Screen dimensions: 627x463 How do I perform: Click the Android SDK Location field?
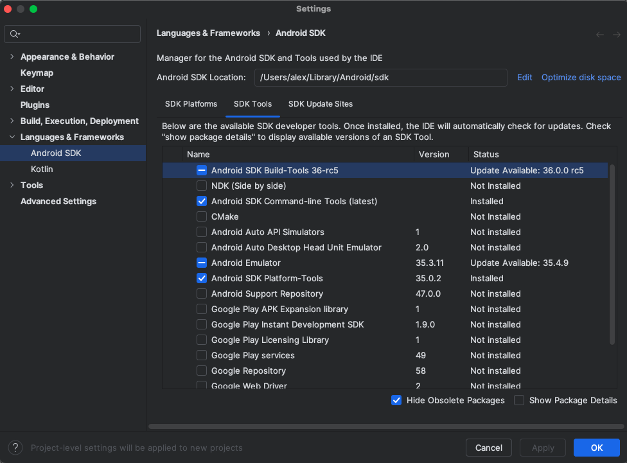(381, 78)
